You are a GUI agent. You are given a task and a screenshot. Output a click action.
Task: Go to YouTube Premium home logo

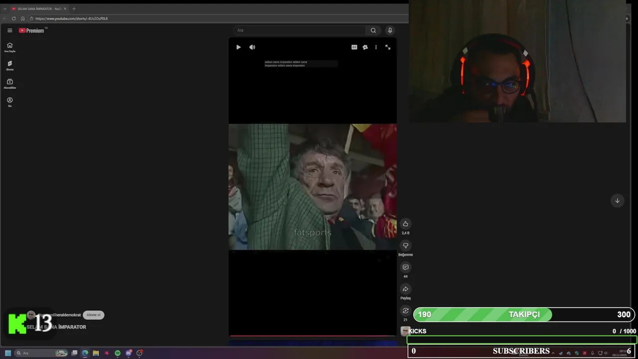32,30
